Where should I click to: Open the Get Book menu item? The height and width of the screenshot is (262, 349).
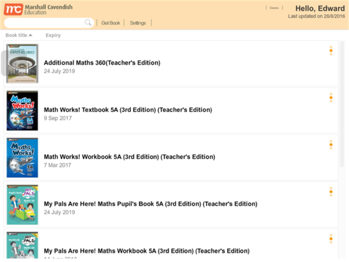tap(111, 23)
